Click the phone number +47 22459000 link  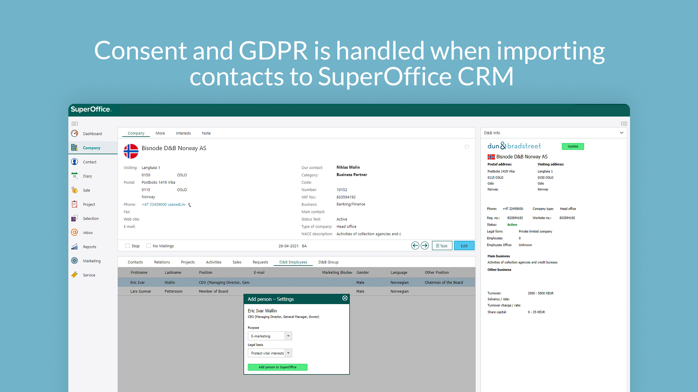pyautogui.click(x=164, y=204)
